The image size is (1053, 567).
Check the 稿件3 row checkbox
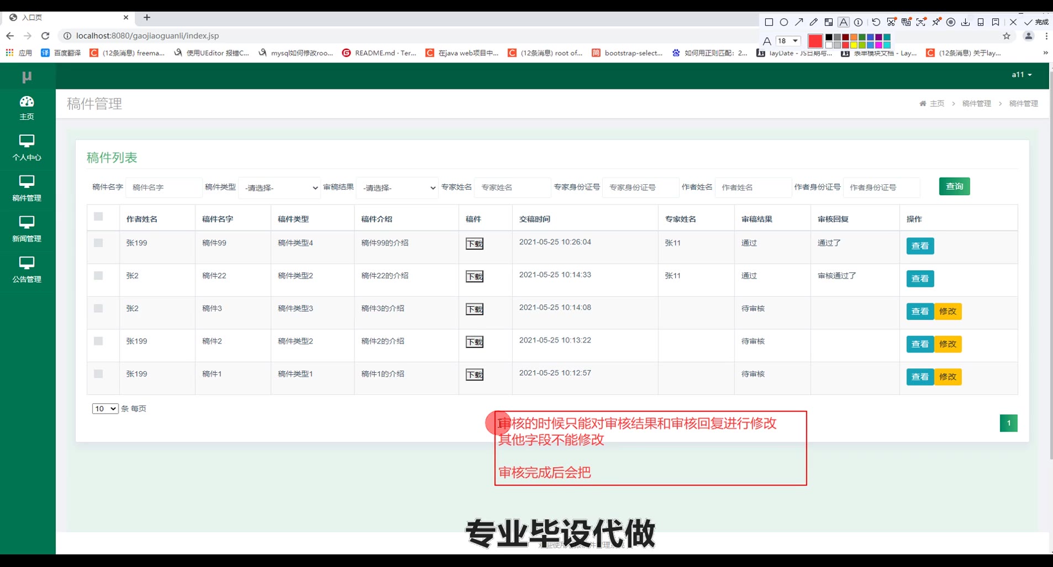98,308
